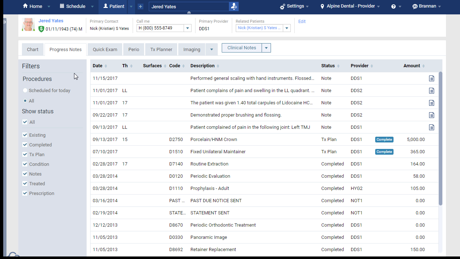Click the green insurance shield icon
The height and width of the screenshot is (259, 460).
(x=41, y=29)
